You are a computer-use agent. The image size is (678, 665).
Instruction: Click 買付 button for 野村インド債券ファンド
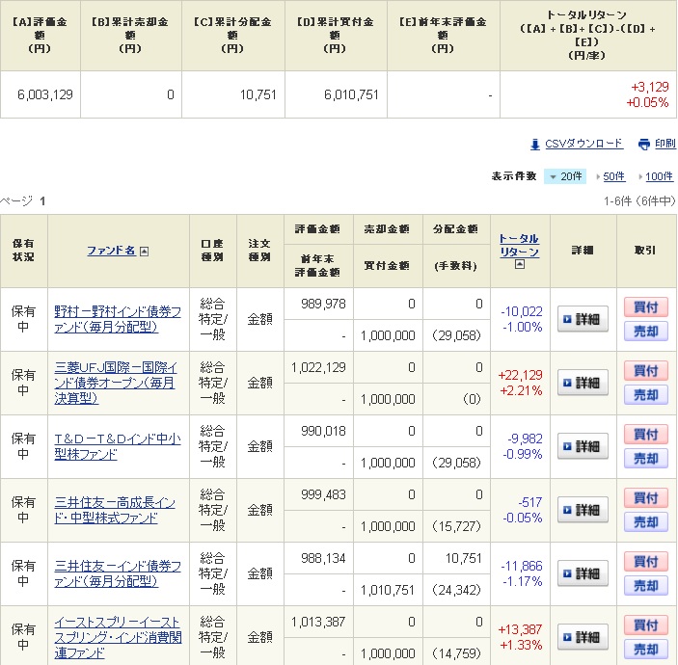[x=645, y=307]
